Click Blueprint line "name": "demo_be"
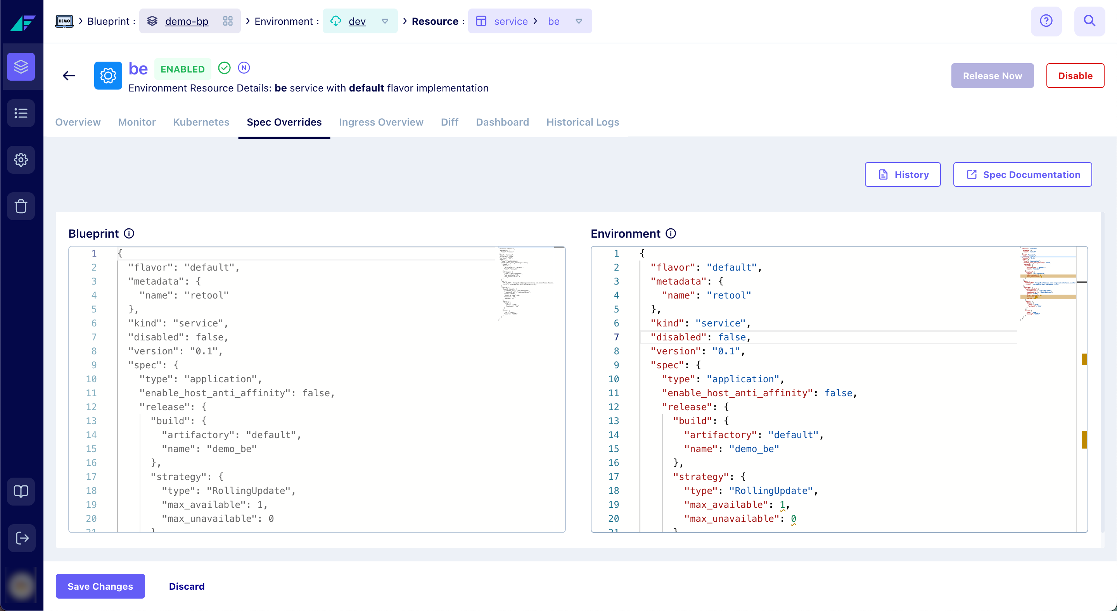The width and height of the screenshot is (1117, 611). 209,449
